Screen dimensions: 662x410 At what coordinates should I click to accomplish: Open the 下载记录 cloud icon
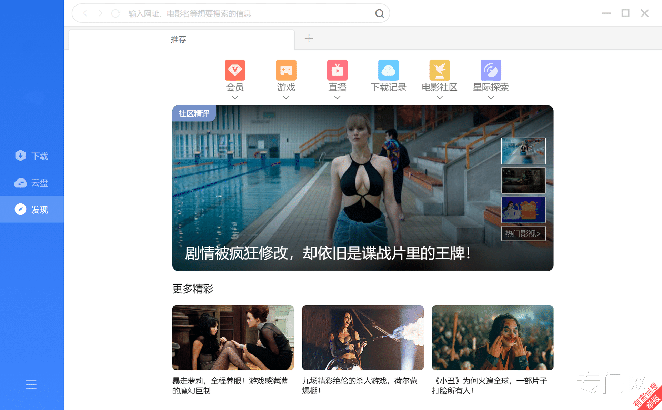[x=389, y=70]
